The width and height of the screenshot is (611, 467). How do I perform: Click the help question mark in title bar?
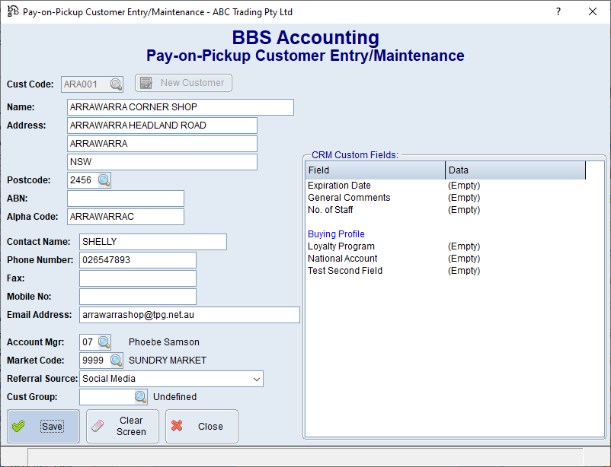[x=558, y=11]
